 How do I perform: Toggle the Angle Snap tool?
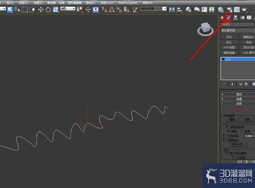click(x=112, y=9)
